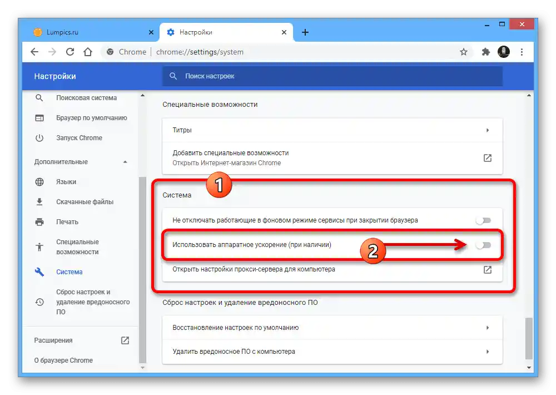Open the Титры row arrow

[x=488, y=130]
